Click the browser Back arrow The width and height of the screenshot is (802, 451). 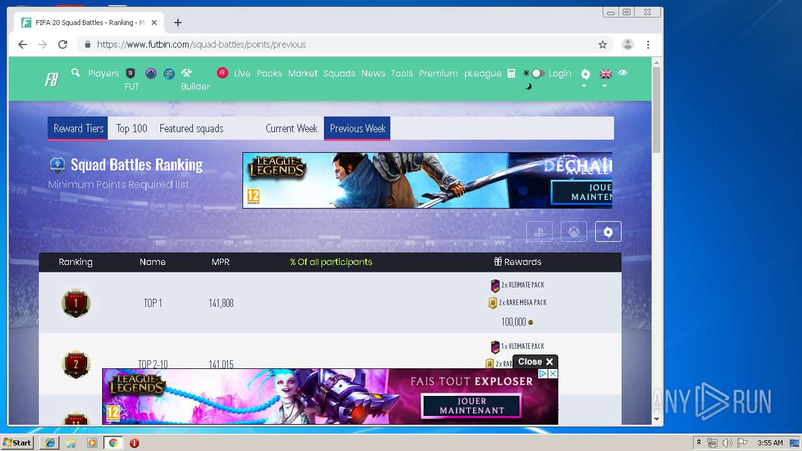pos(23,44)
